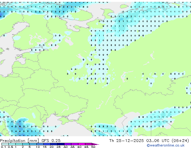Image resolution: width=191 pixels, height=148 pixels.
Task: Click the 'Th 25-12-2025' date text
Action: coord(127,141)
